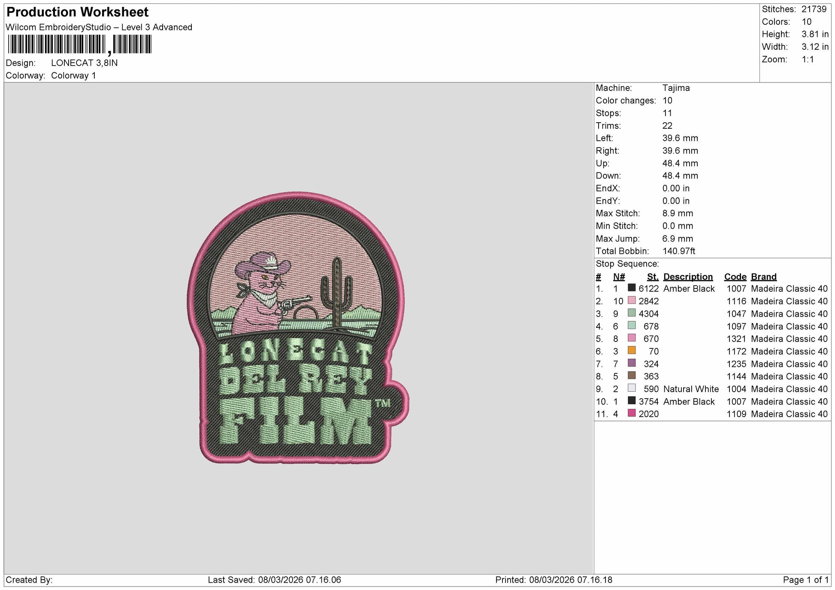Click the 'Code' column header
Image resolution: width=835 pixels, height=590 pixels.
735,277
